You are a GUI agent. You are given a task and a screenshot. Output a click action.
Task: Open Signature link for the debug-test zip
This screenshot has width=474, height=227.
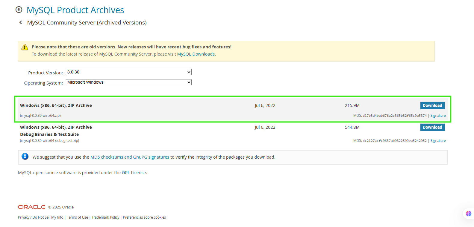tap(438, 141)
